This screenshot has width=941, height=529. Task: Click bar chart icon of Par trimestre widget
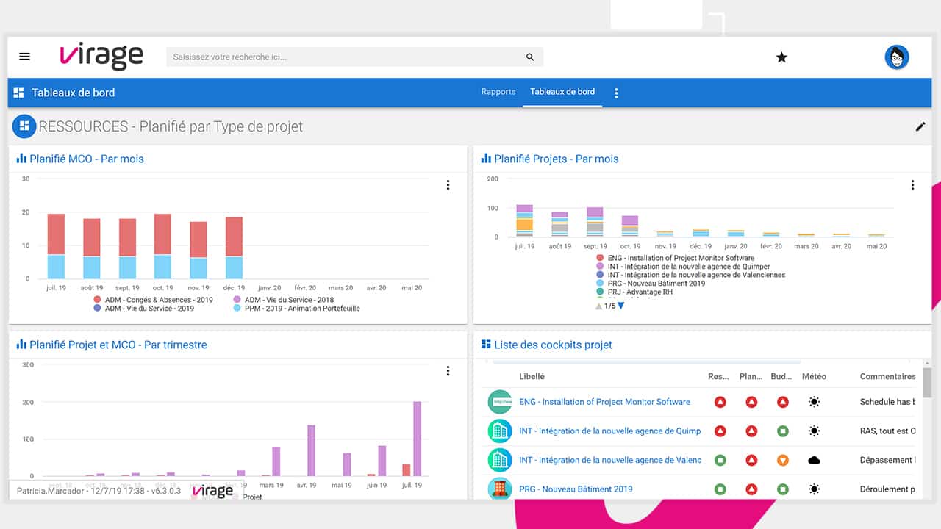[21, 345]
